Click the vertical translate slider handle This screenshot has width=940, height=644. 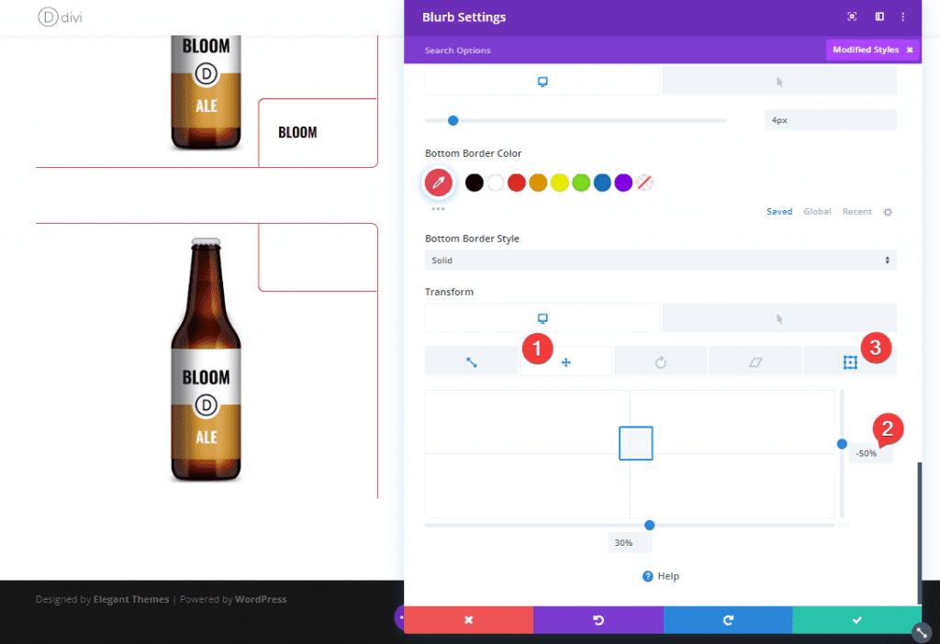tap(842, 444)
